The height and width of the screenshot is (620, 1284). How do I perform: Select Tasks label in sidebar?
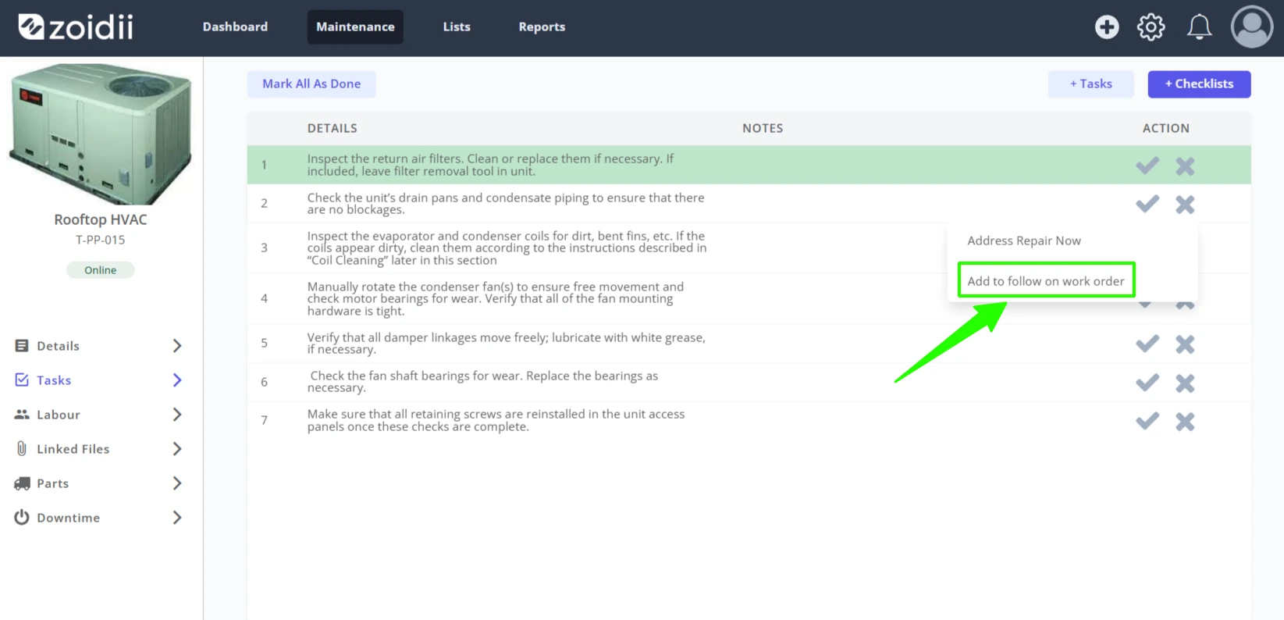pos(54,380)
